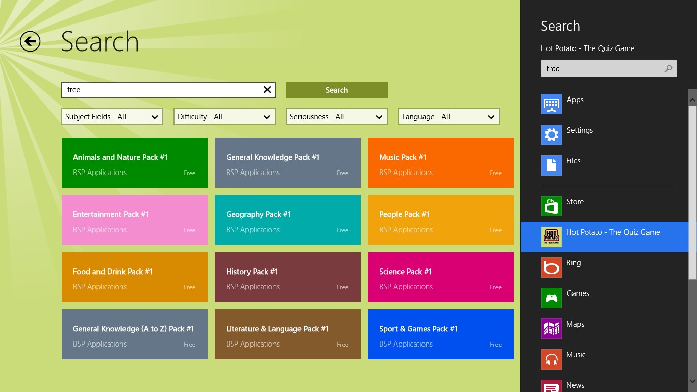
Task: Select the Files label in search charm
Action: point(574,161)
